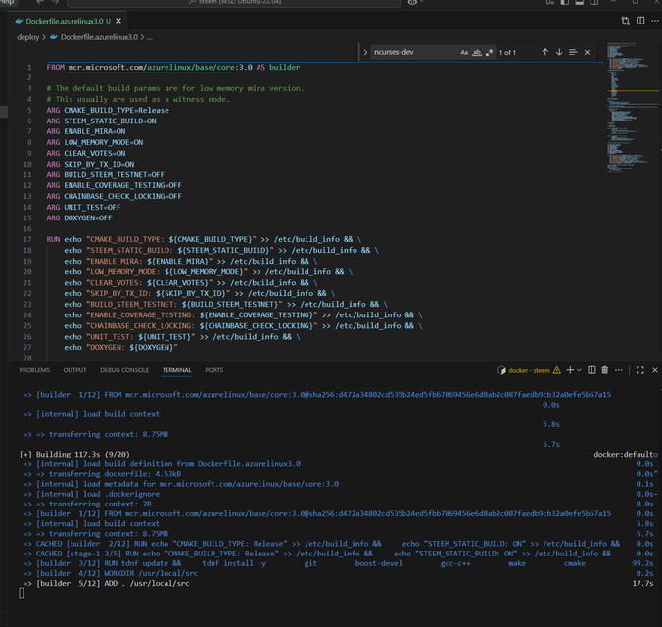The height and width of the screenshot is (627, 662).
Task: Click ARG UNIT_TEST=OFF line
Action: pyautogui.click(x=83, y=207)
